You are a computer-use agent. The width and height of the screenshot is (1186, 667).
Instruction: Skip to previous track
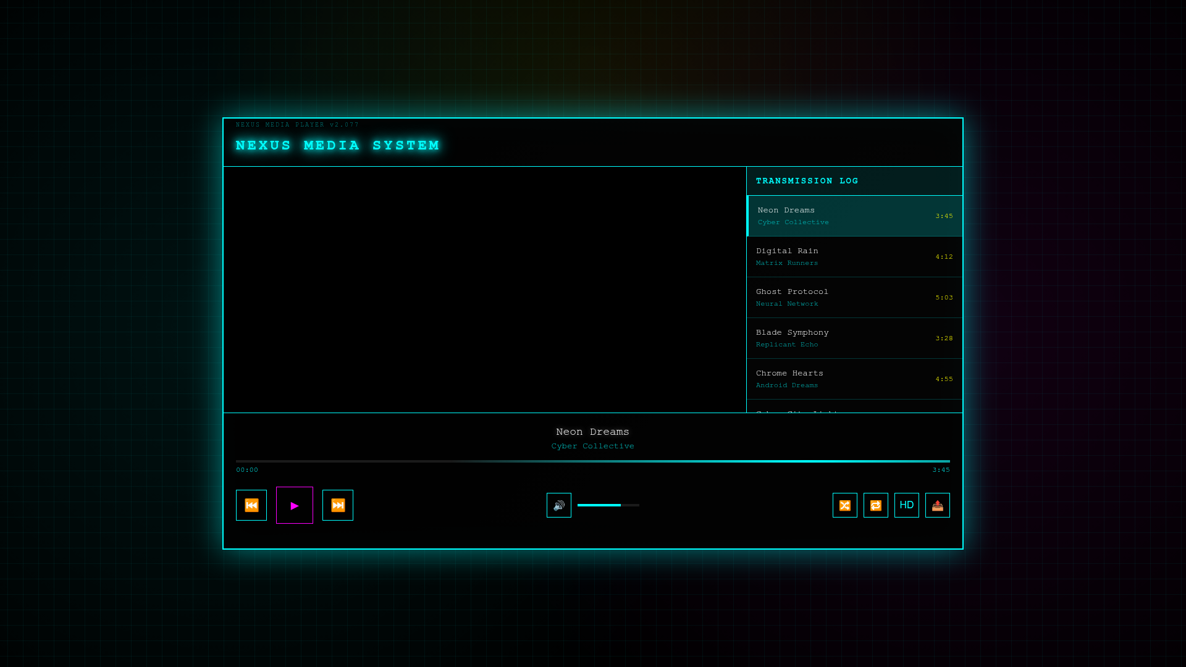point(251,505)
